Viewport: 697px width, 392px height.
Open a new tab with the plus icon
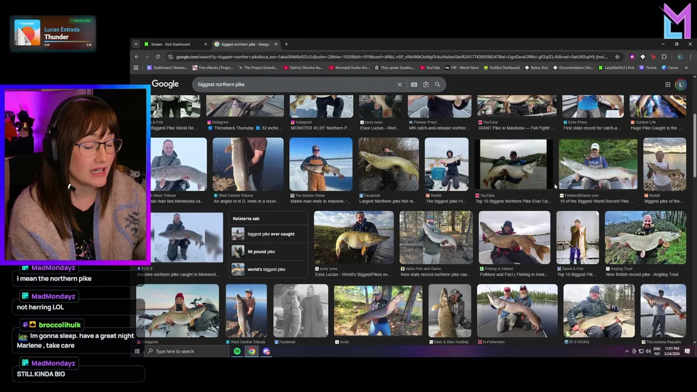(286, 44)
